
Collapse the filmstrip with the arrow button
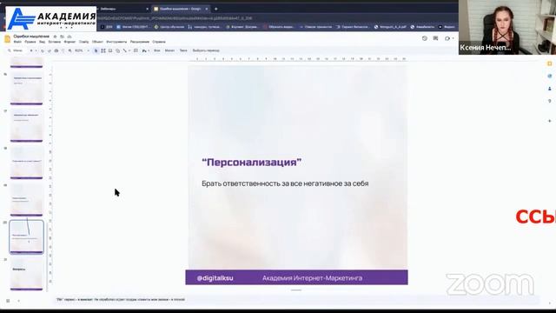[x=19, y=301]
